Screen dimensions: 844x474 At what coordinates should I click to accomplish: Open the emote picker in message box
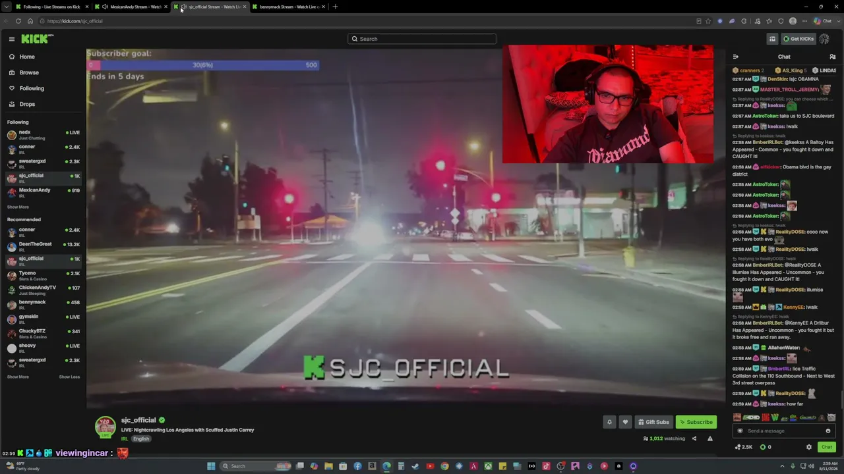828,431
